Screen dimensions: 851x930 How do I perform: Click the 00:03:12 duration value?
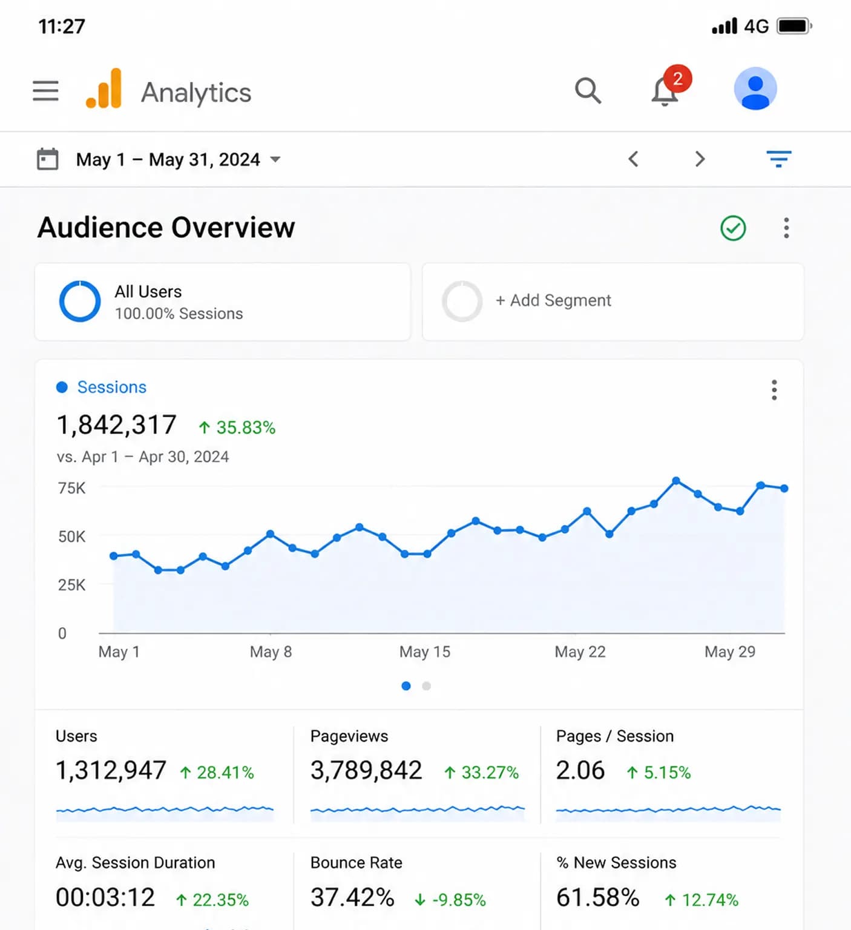click(105, 897)
